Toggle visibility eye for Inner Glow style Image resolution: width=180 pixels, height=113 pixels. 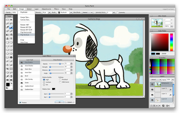(21, 73)
